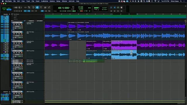This screenshot has width=187, height=105.
Task: Click the MIDI zoom button
Action: pos(20,8)
